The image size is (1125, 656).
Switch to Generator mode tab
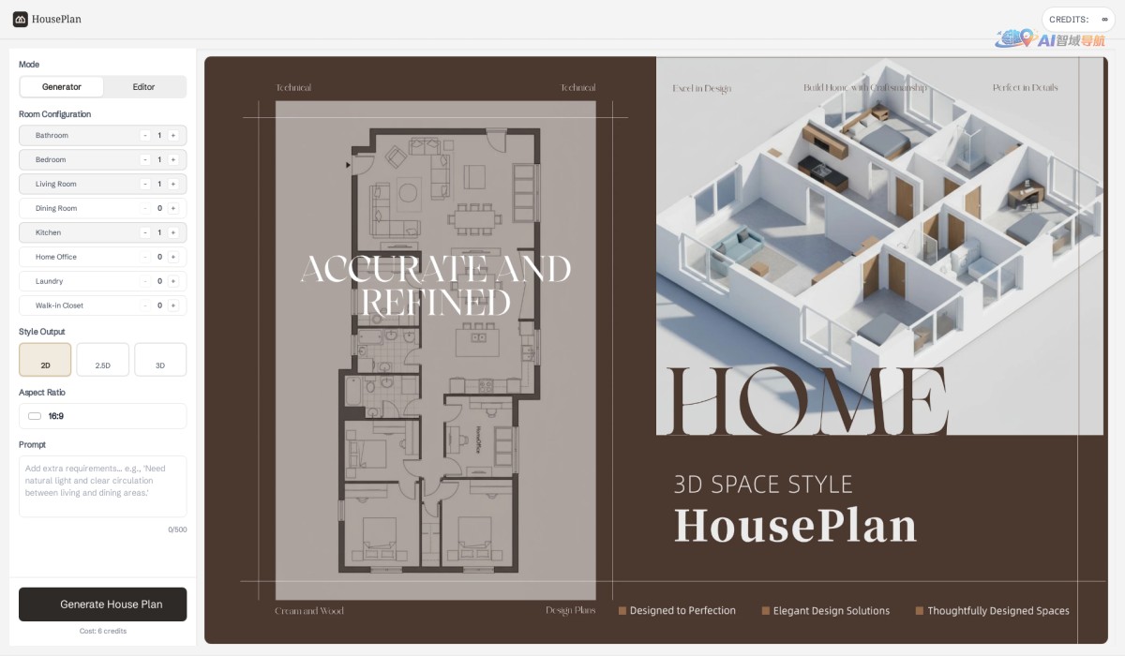click(x=62, y=87)
